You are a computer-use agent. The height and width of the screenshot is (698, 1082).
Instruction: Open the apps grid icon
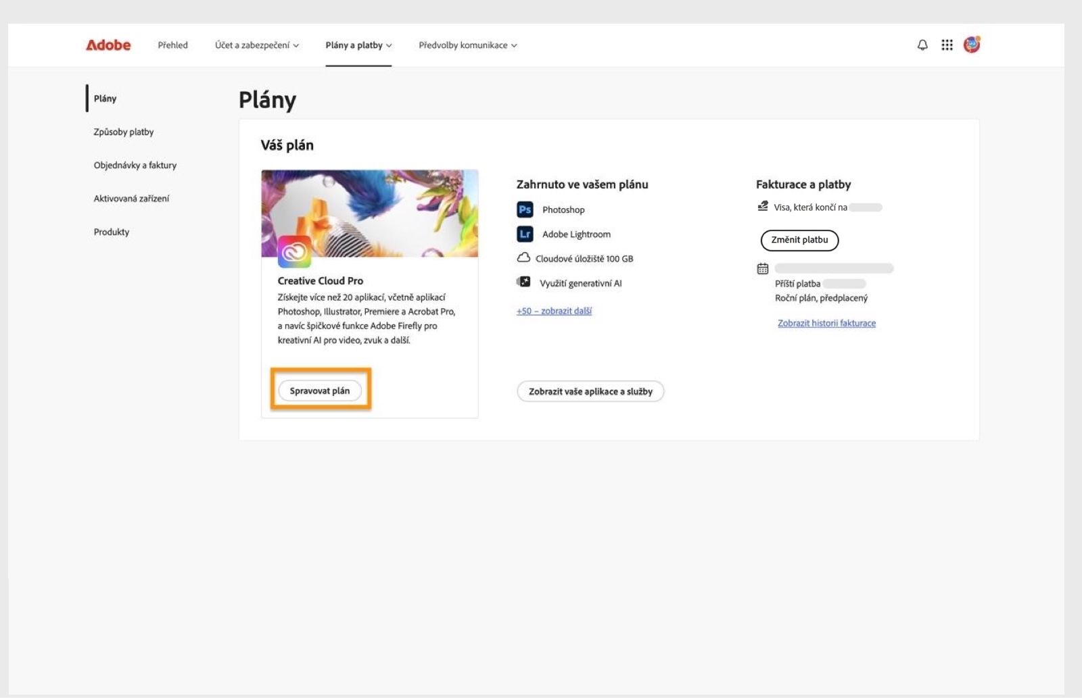(947, 45)
